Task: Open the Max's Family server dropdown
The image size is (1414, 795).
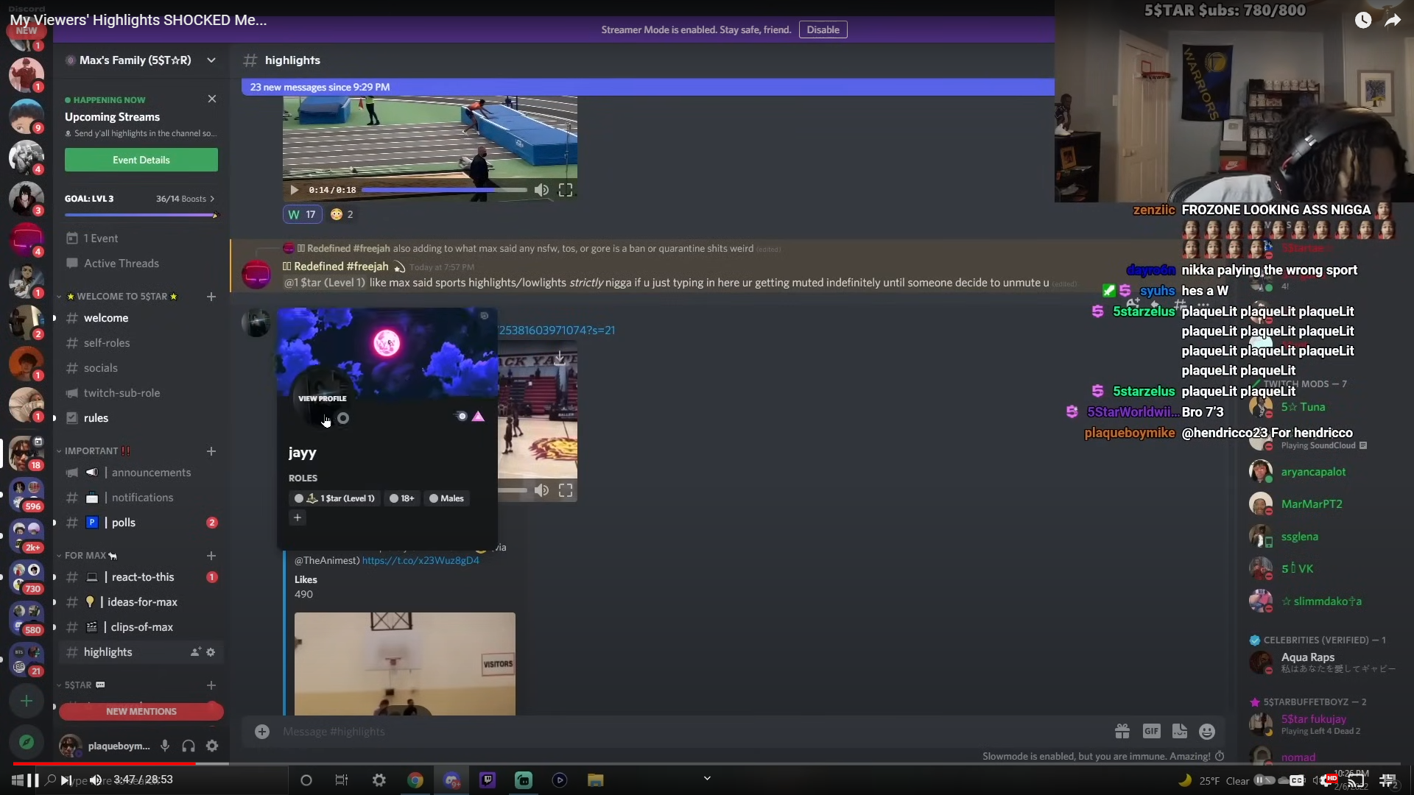Action: click(x=211, y=60)
